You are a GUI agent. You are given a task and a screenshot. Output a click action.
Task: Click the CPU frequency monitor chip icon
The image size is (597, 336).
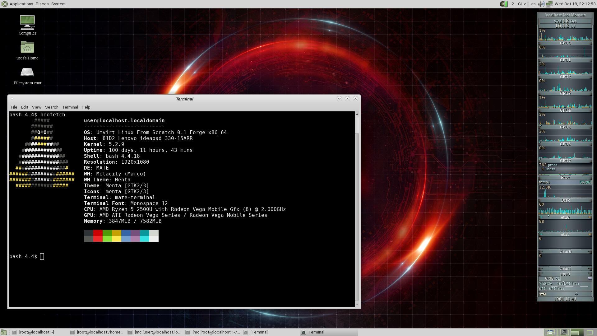coord(504,4)
